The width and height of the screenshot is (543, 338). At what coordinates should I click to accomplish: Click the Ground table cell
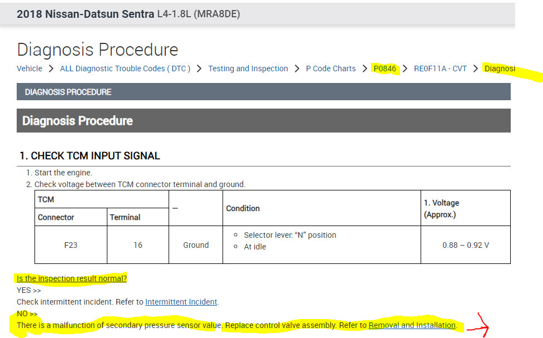(x=196, y=245)
